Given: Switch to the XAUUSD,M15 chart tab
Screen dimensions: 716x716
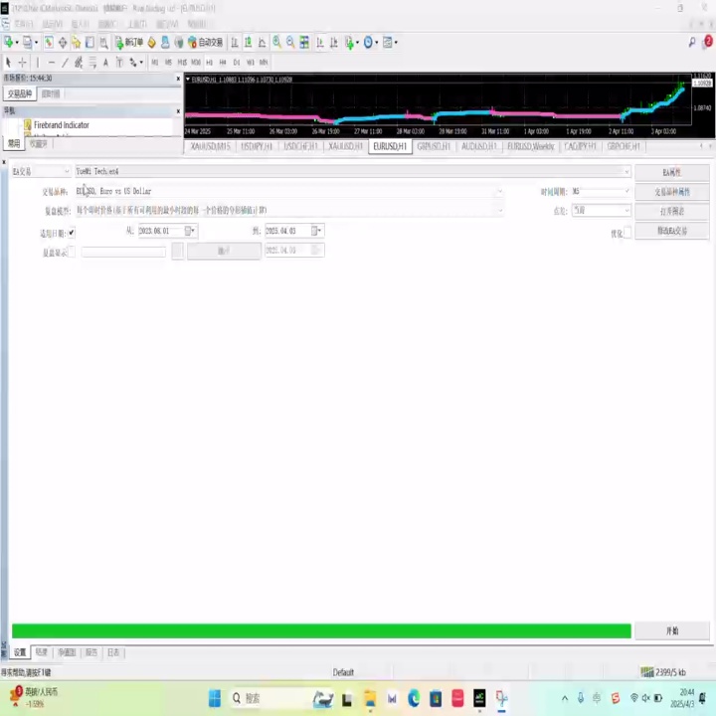Looking at the screenshot, I should coord(210,146).
